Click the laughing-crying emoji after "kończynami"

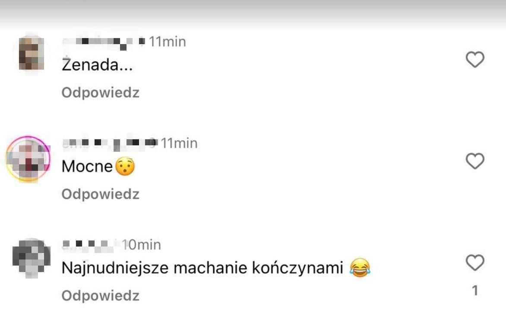click(360, 267)
